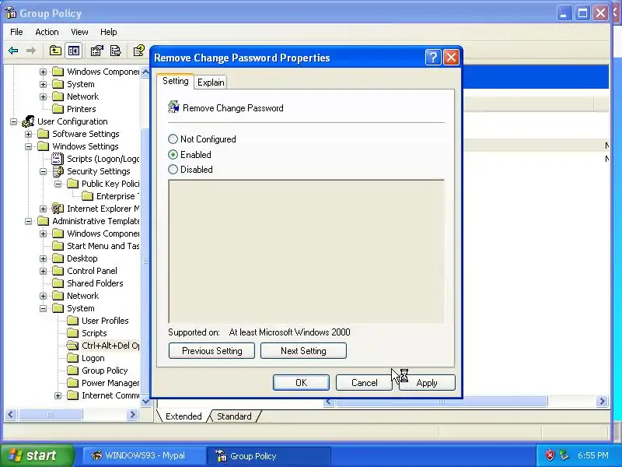622x467 pixels.
Task: Click the tree pane scroll down arrow
Action: [x=145, y=401]
